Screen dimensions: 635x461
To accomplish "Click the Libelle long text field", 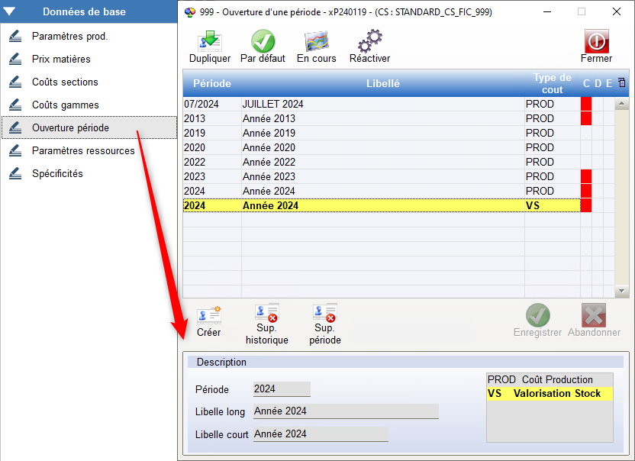I will [346, 411].
